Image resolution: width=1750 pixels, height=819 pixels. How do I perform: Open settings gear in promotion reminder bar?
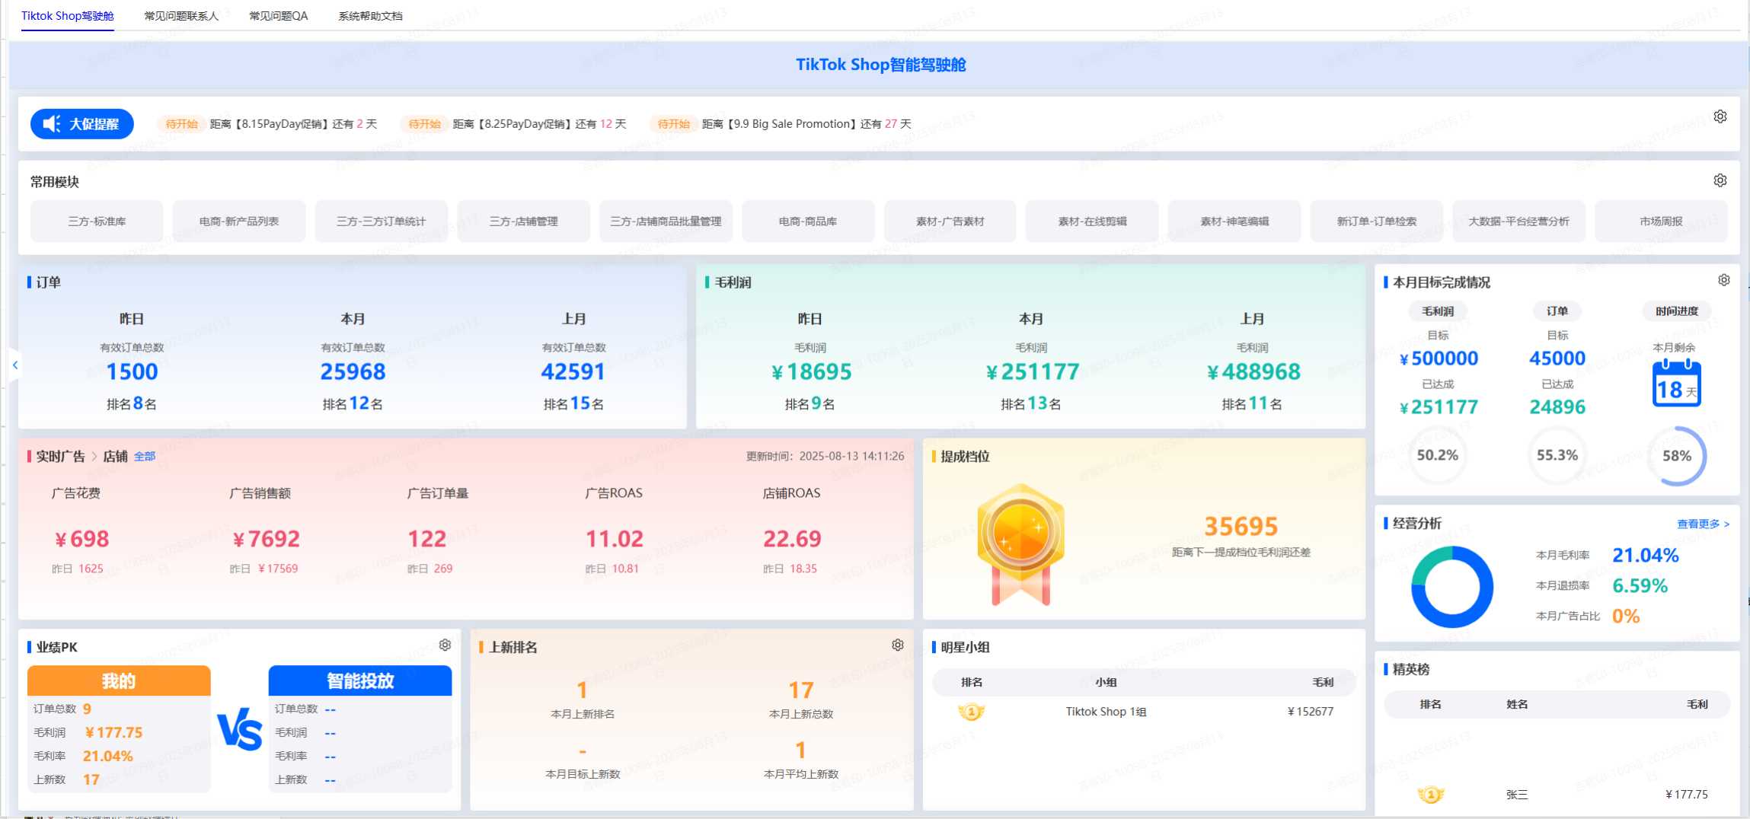tap(1720, 116)
